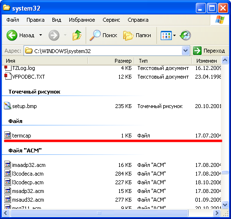Select the termcap file name
The height and width of the screenshot is (219, 231).
[22, 136]
